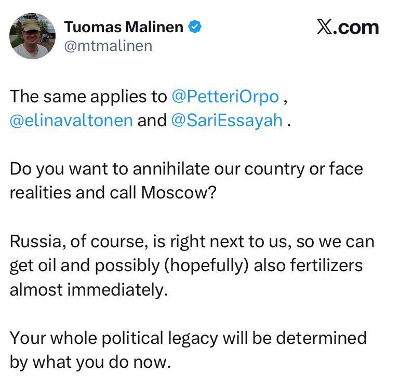Visit the @elinavaltonen mention link
This screenshot has width=399, height=386.
[71, 120]
